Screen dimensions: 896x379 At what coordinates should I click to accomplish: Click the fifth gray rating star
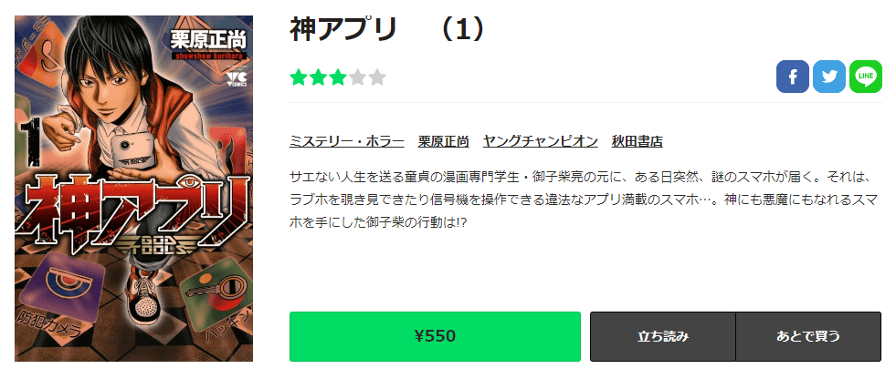[x=377, y=77]
